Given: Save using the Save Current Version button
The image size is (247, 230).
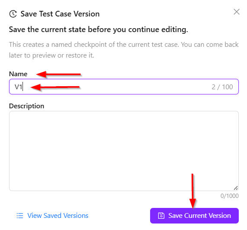Looking at the screenshot, I should tap(194, 216).
